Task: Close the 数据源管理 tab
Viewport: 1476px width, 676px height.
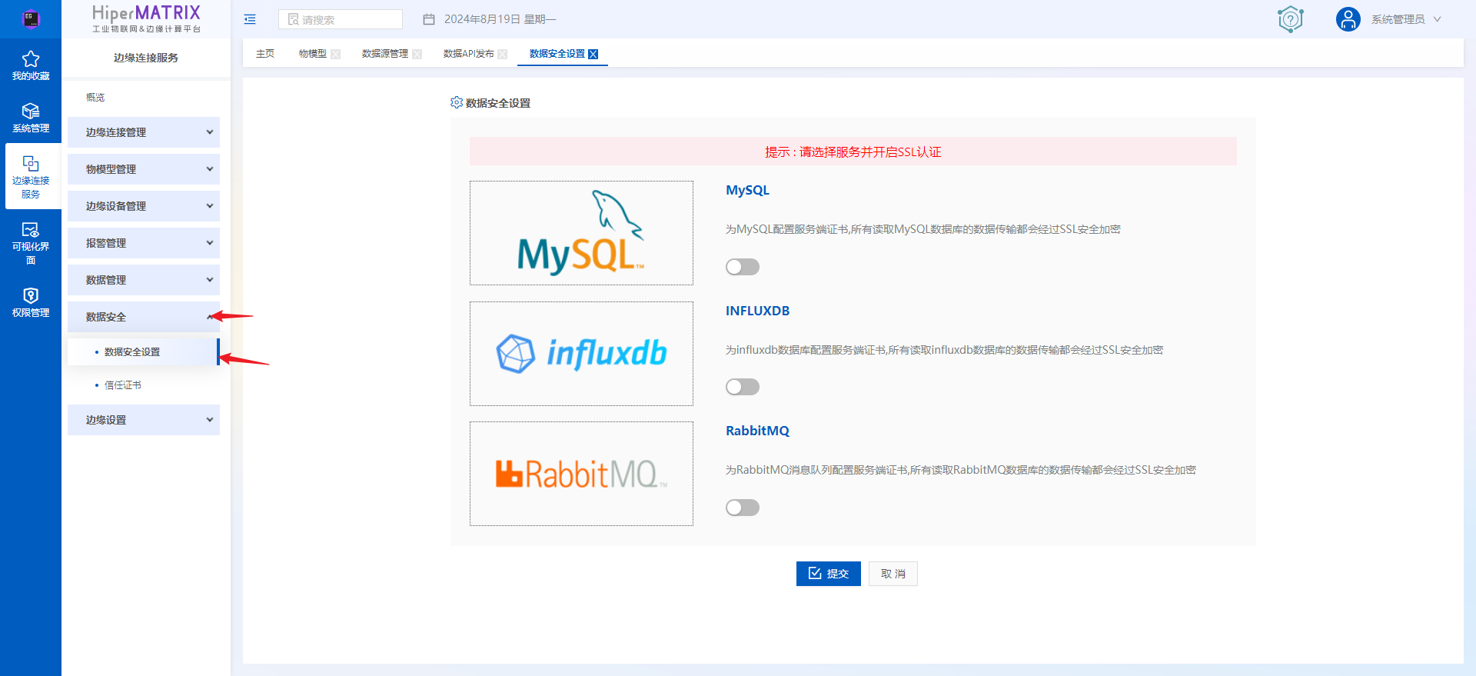Action: (417, 54)
